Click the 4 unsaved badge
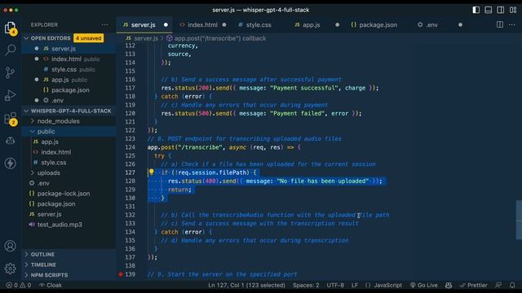 pos(89,38)
